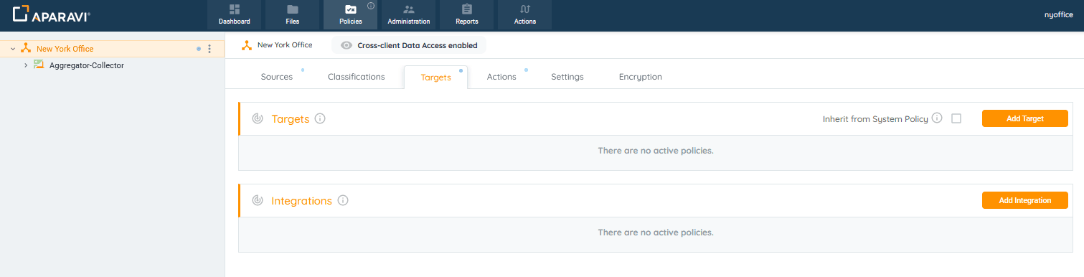Click the Cross-client Data Access eye icon
This screenshot has height=277, width=1084.
(x=347, y=45)
